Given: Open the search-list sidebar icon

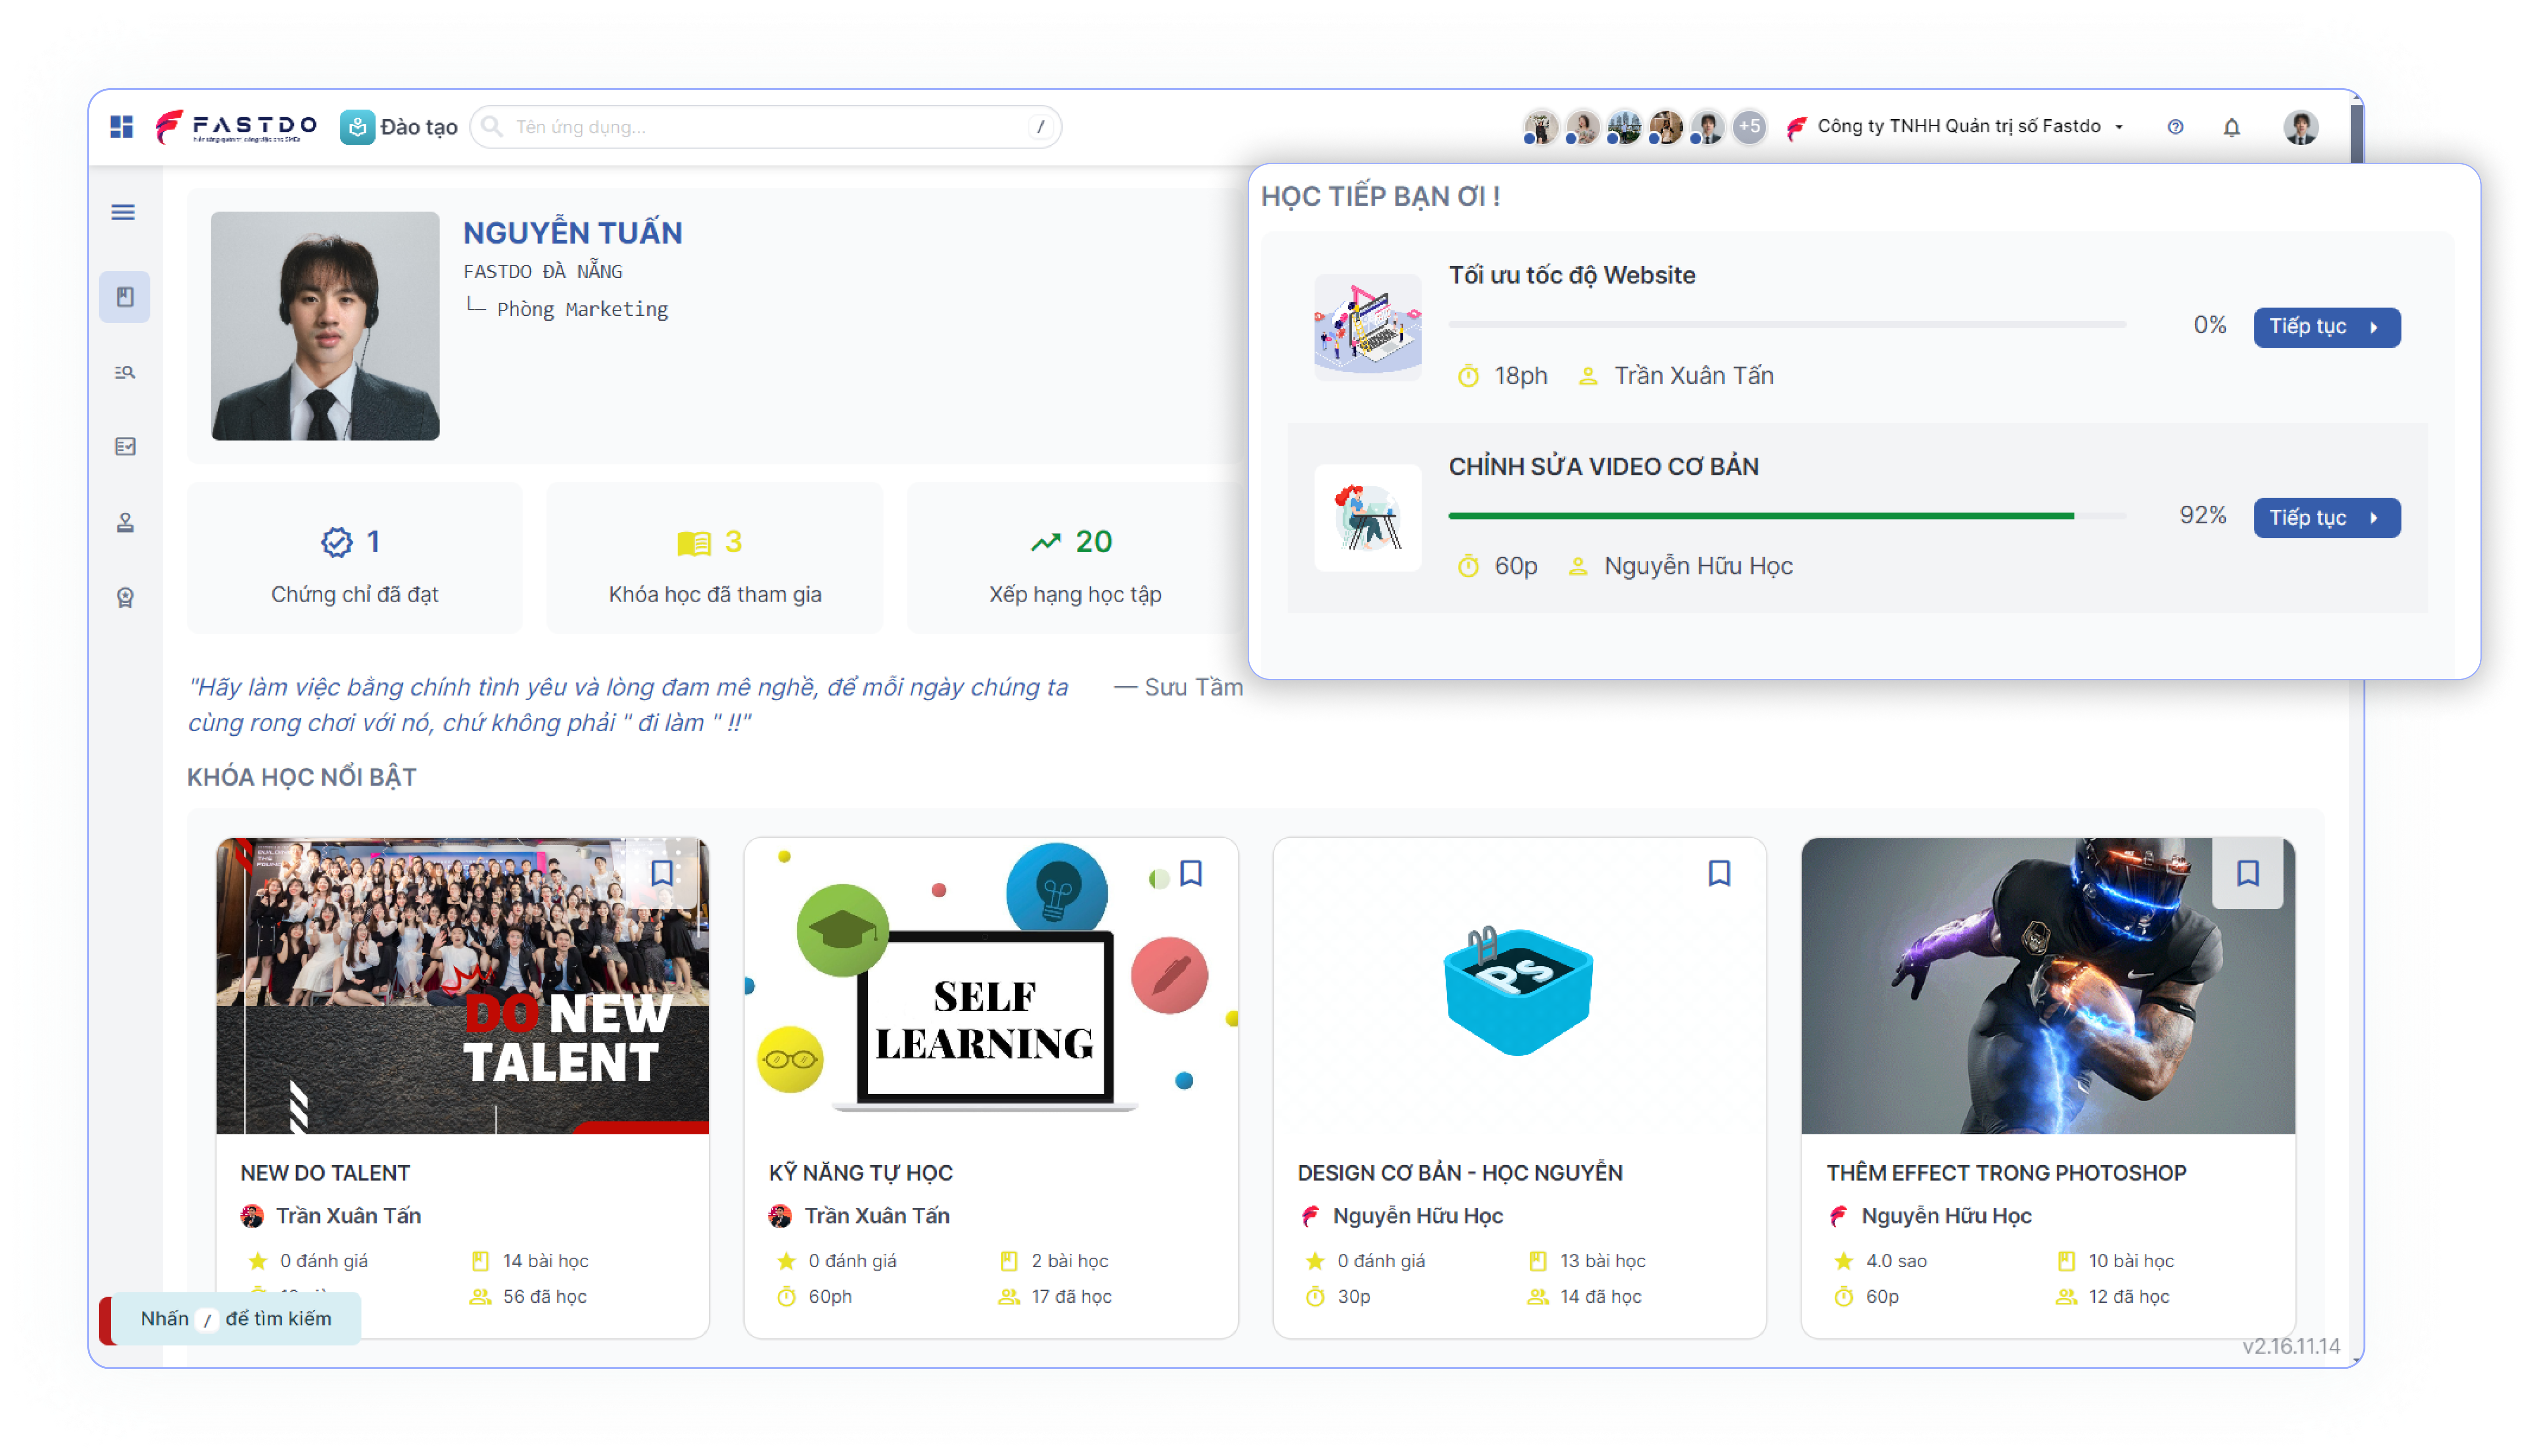Looking at the screenshot, I should coord(124,372).
